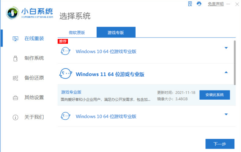241x152 pixels.
Task: Expand the bottom Windows 10 64 位游戏专业版 arrow
Action: click(226, 114)
